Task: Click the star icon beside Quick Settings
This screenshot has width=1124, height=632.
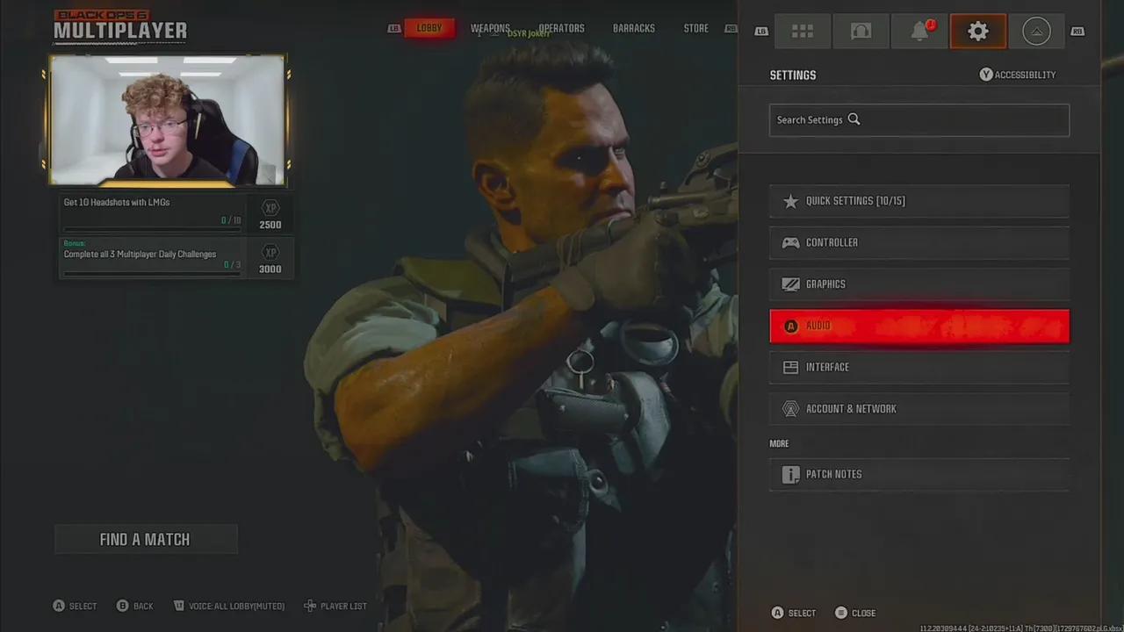Action: (x=790, y=201)
